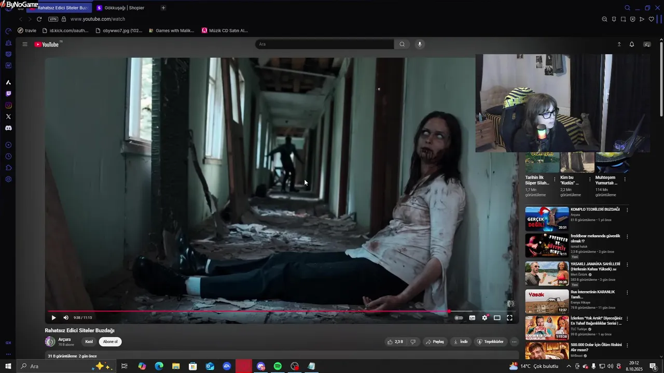Screen dimensions: 664x373
Task: Open the volume control in system tray
Action: 610,366
